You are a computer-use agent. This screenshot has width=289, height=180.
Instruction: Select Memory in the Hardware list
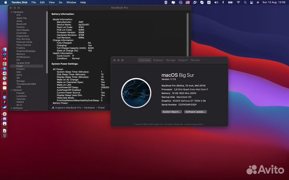20,54
